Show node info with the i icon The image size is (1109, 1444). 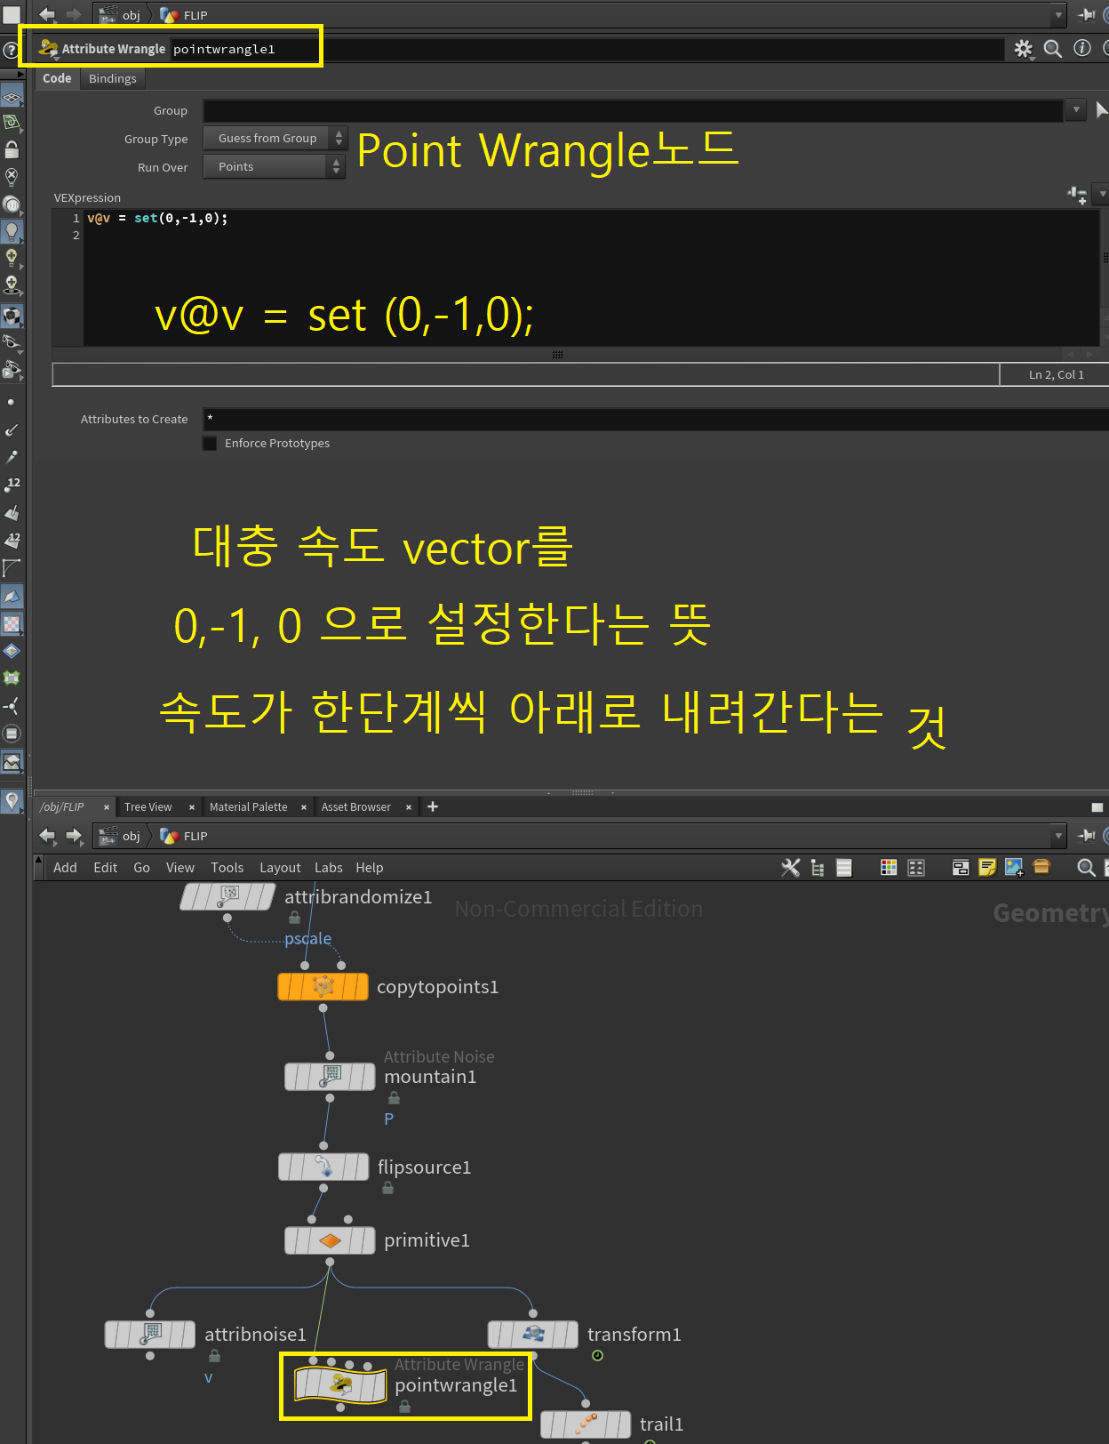[1082, 48]
